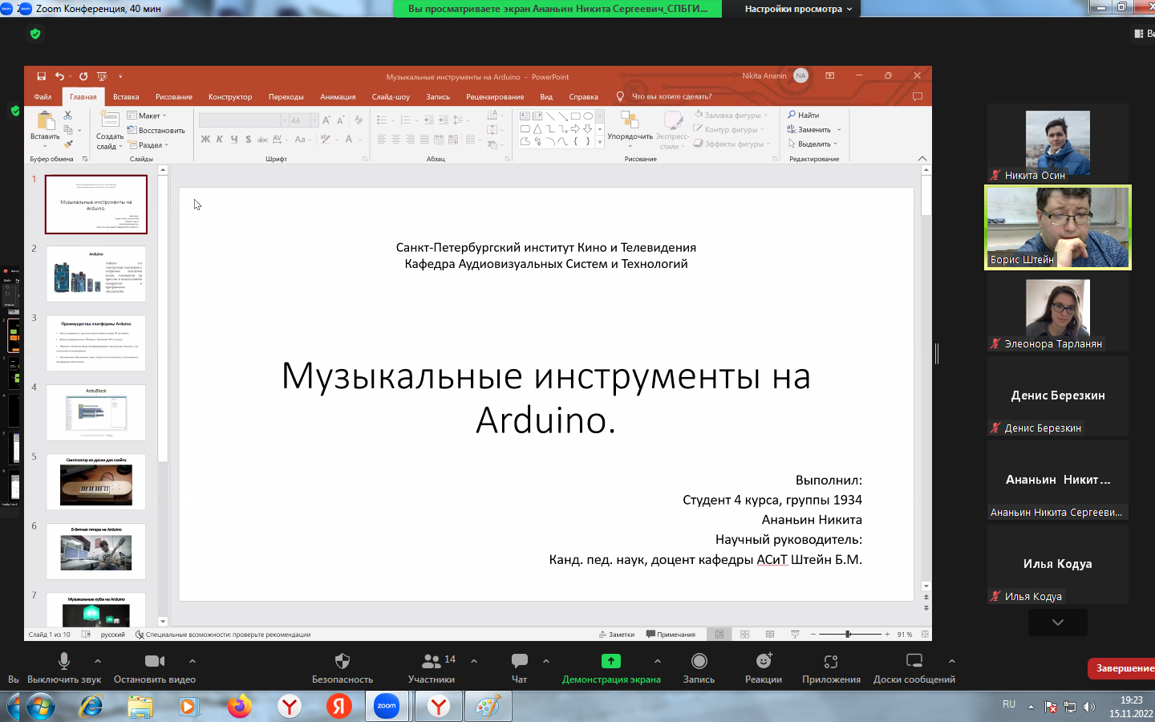Toggle the Примечания comments pane in status bar

[671, 634]
